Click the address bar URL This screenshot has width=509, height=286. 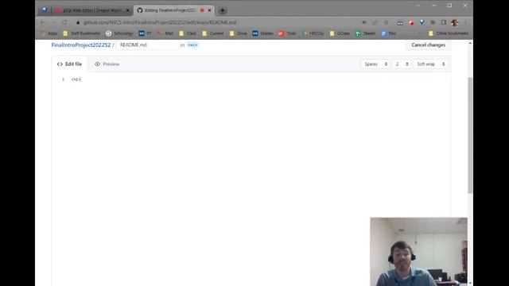coord(160,22)
